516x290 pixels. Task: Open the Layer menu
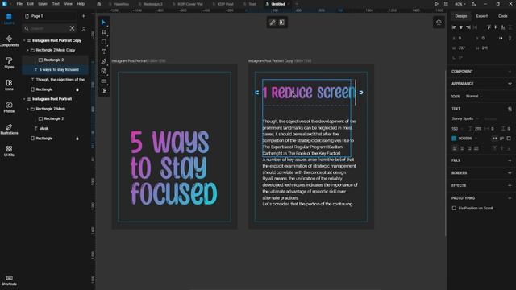point(43,4)
